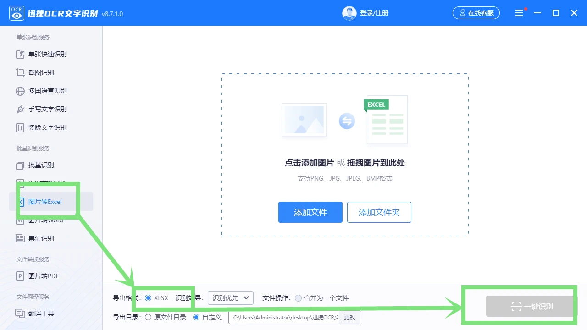Click the export path input field
587x330 pixels.
coord(284,317)
